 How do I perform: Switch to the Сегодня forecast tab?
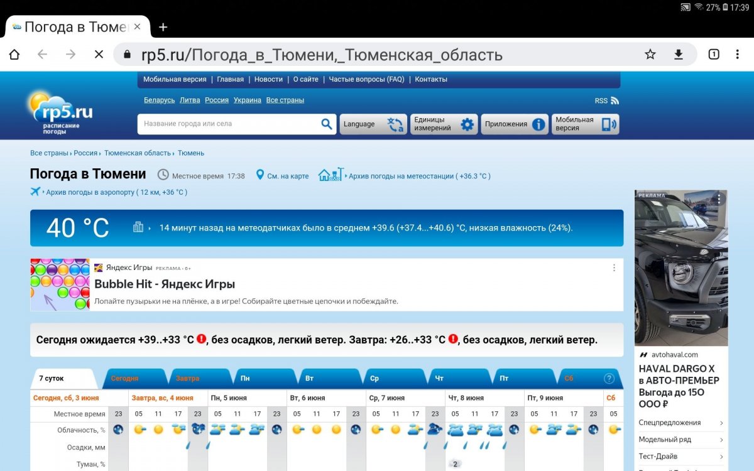coord(125,379)
